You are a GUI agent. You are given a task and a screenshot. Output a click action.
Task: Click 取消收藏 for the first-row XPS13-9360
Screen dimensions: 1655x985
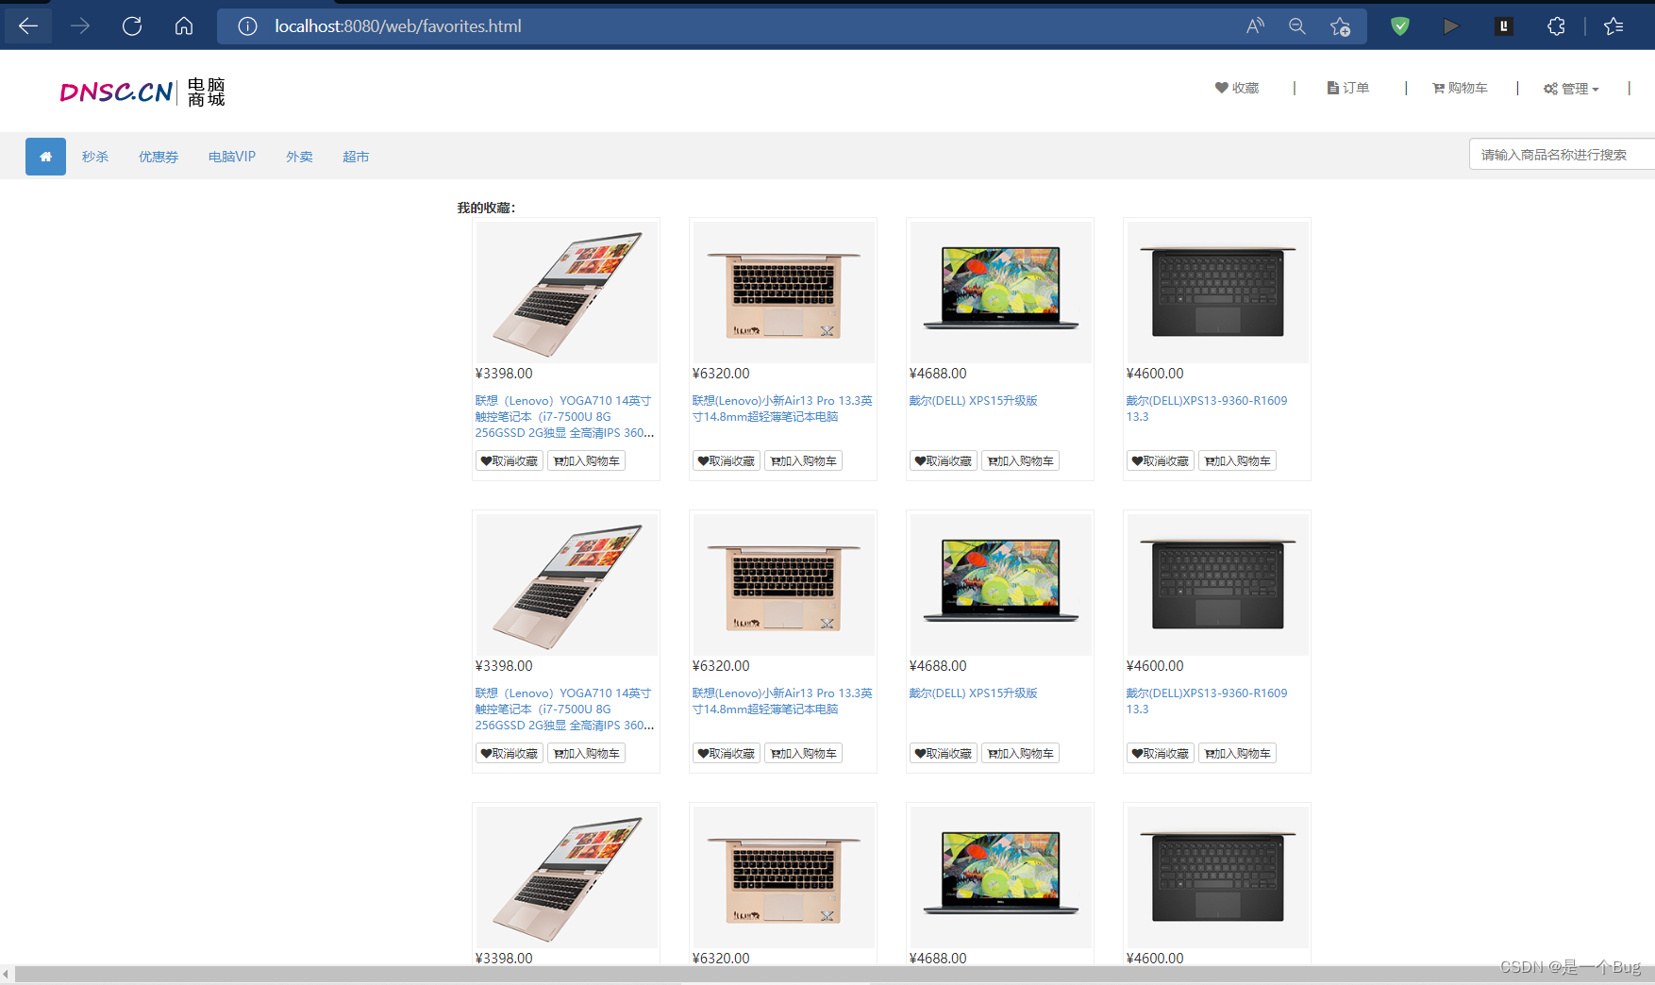[1161, 461]
